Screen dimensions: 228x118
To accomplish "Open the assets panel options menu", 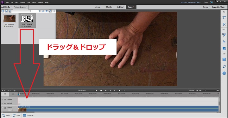I will (x=54, y=11).
